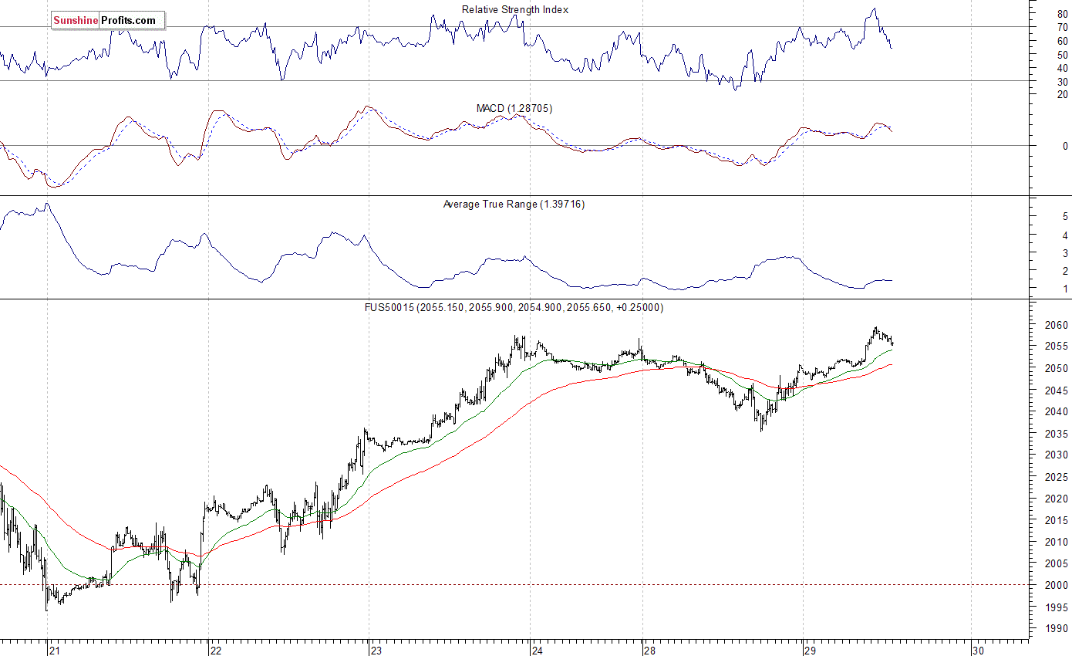
Task: Select the Average True Range (1.39716) label
Action: click(514, 204)
